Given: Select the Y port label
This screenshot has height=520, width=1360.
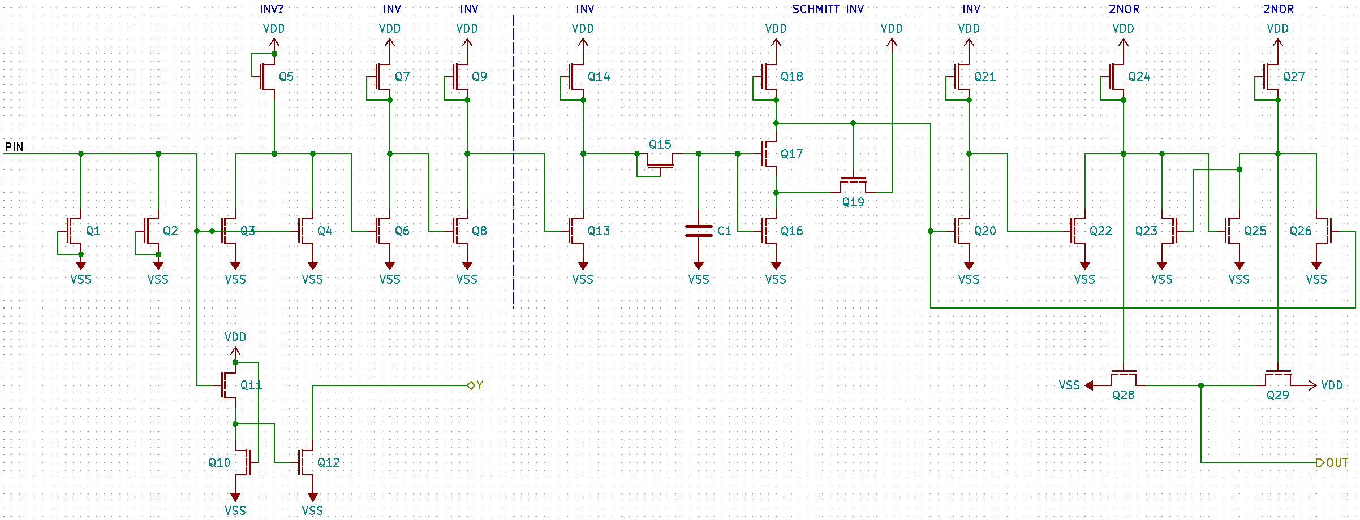Looking at the screenshot, I should (x=476, y=385).
